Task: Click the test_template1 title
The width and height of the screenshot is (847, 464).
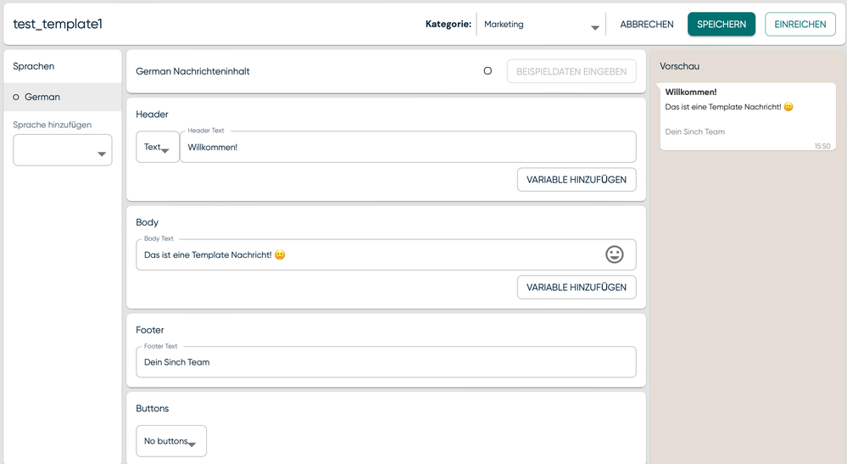Action: click(58, 25)
